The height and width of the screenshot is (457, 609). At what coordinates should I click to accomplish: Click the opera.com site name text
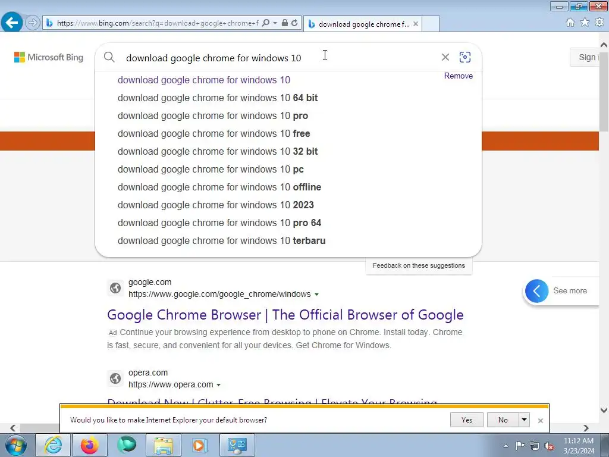point(148,373)
